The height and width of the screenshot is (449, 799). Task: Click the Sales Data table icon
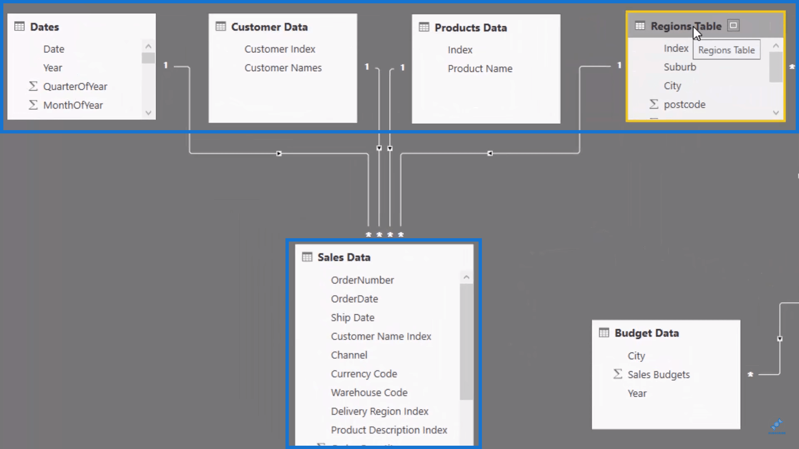pos(307,257)
